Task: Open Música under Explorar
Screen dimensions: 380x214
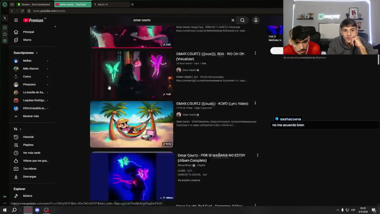Action: coord(28,196)
